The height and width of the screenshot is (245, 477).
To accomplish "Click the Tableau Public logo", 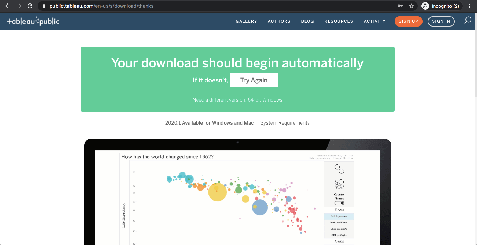I will point(33,21).
